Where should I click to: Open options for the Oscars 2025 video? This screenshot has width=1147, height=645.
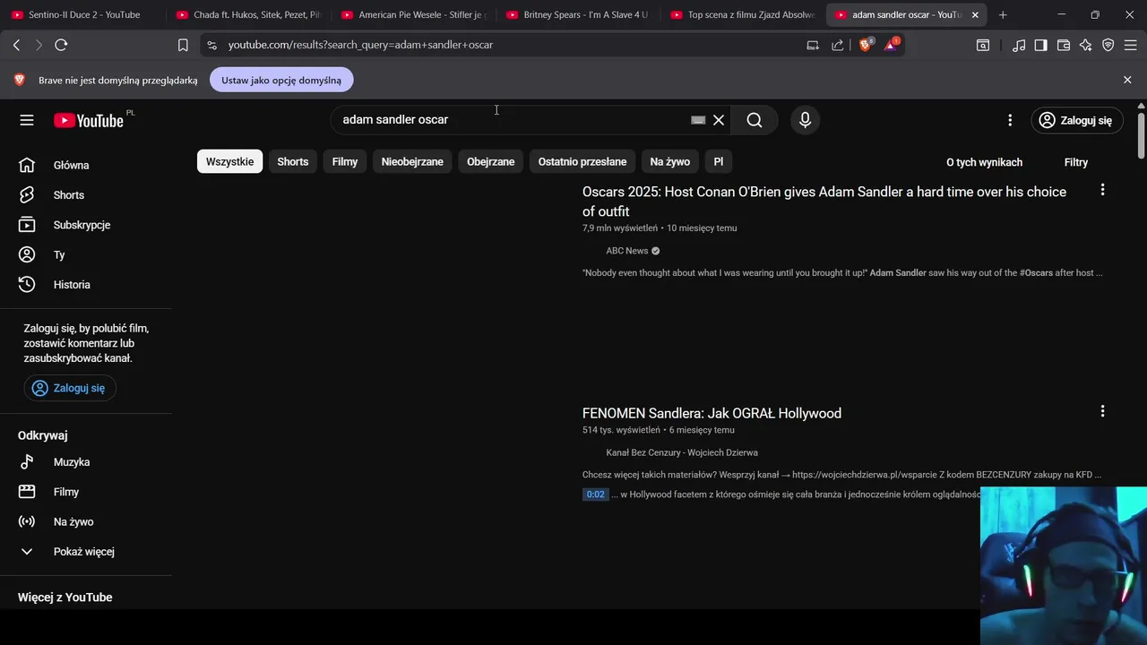[1102, 190]
